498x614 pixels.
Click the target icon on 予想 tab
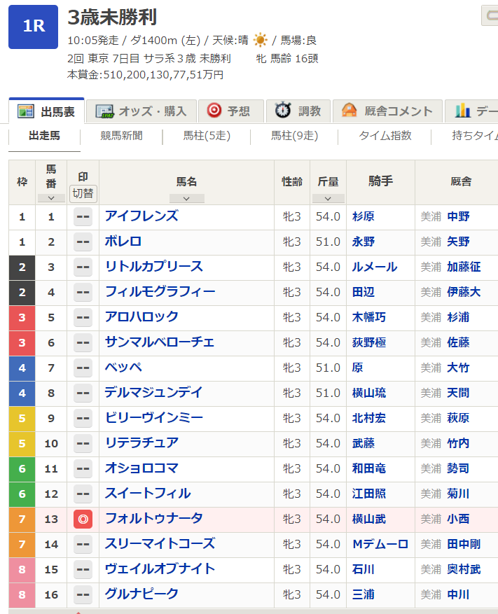214,110
